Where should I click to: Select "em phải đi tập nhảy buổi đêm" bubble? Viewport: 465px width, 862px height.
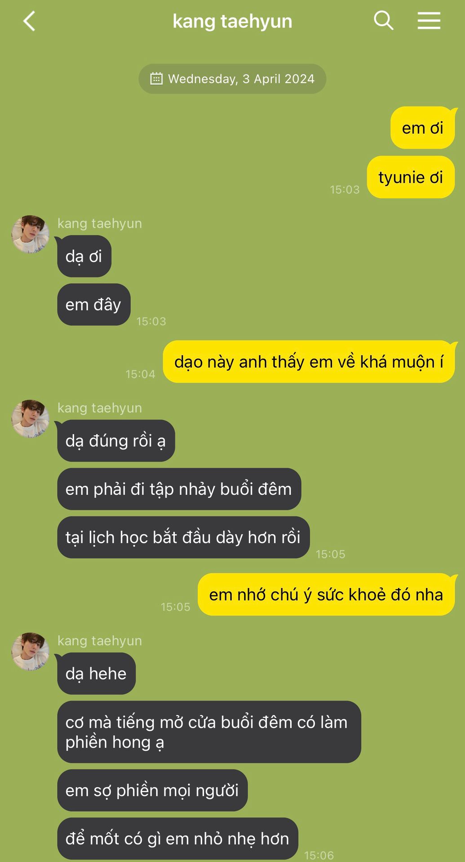(x=179, y=489)
